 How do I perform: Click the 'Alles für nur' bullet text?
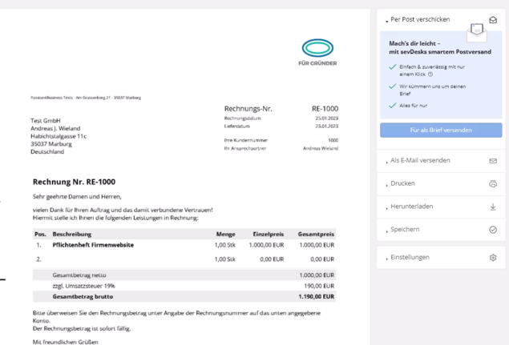[x=413, y=106]
